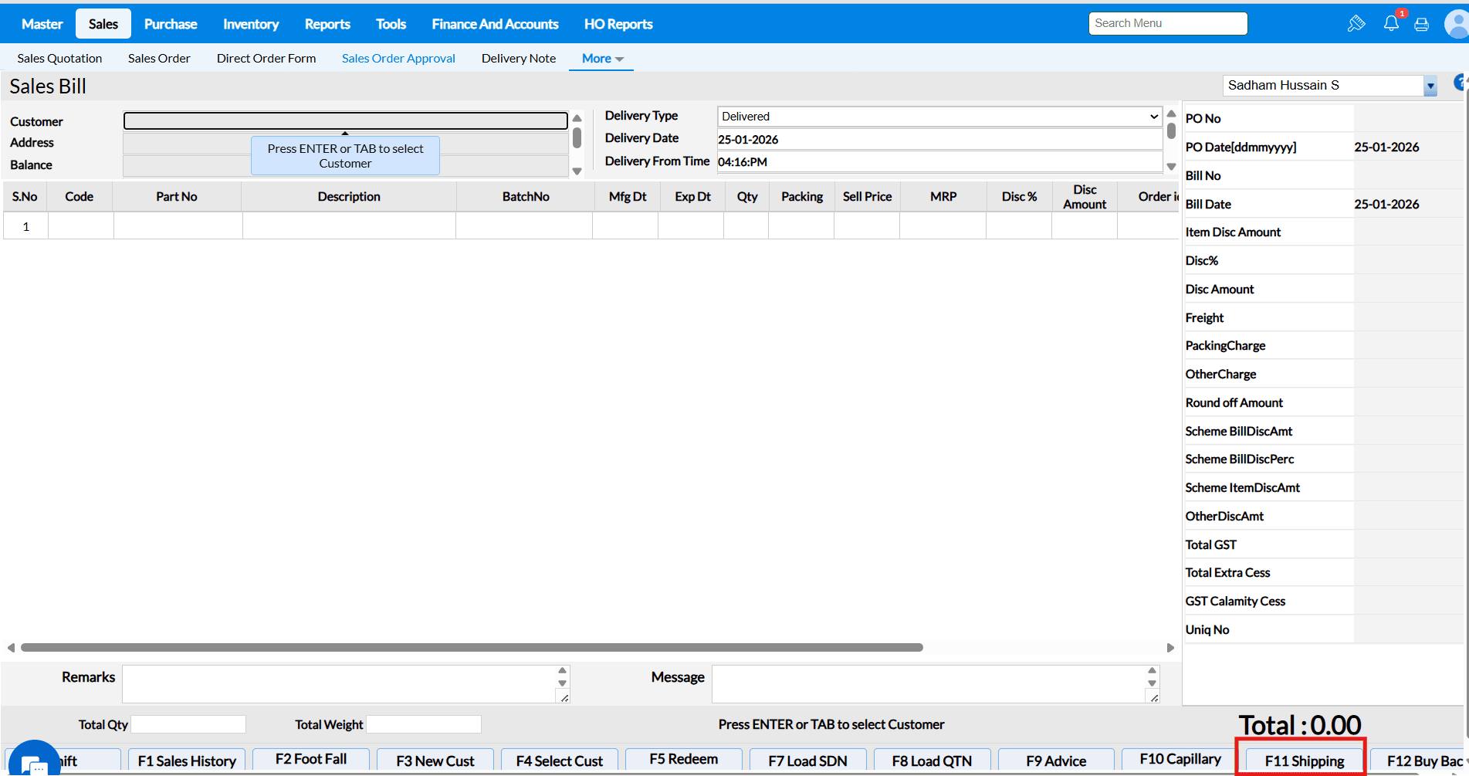Click the Search Menu box
1469x776 pixels.
tap(1167, 23)
